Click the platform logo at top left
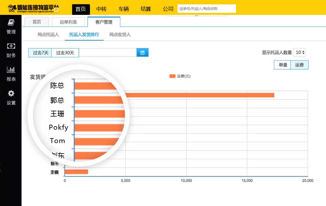The height and width of the screenshot is (206, 326). [33, 8]
